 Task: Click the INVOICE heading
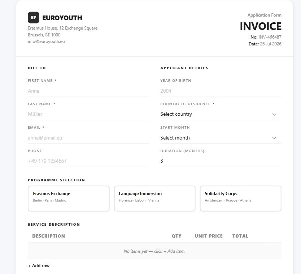coord(261,26)
